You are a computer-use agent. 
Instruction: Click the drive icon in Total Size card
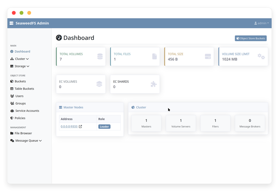[x=208, y=56]
